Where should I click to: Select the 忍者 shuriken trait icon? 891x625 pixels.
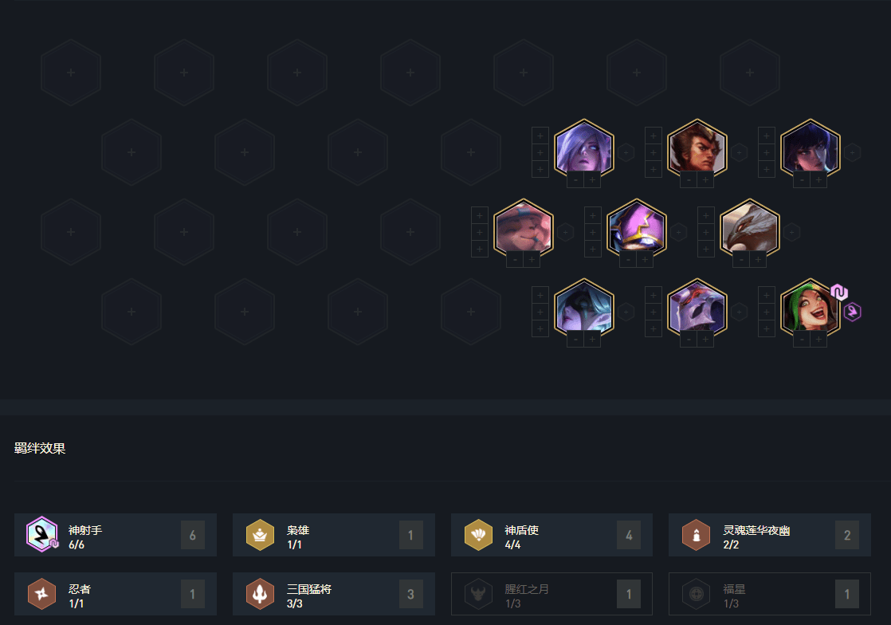42,594
